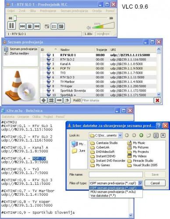
Task: Add item using playlist plus button
Action: [x=43, y=100]
